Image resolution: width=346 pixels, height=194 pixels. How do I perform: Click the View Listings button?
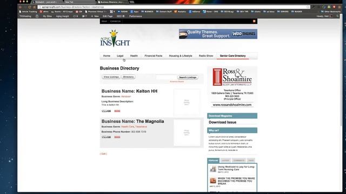click(111, 77)
